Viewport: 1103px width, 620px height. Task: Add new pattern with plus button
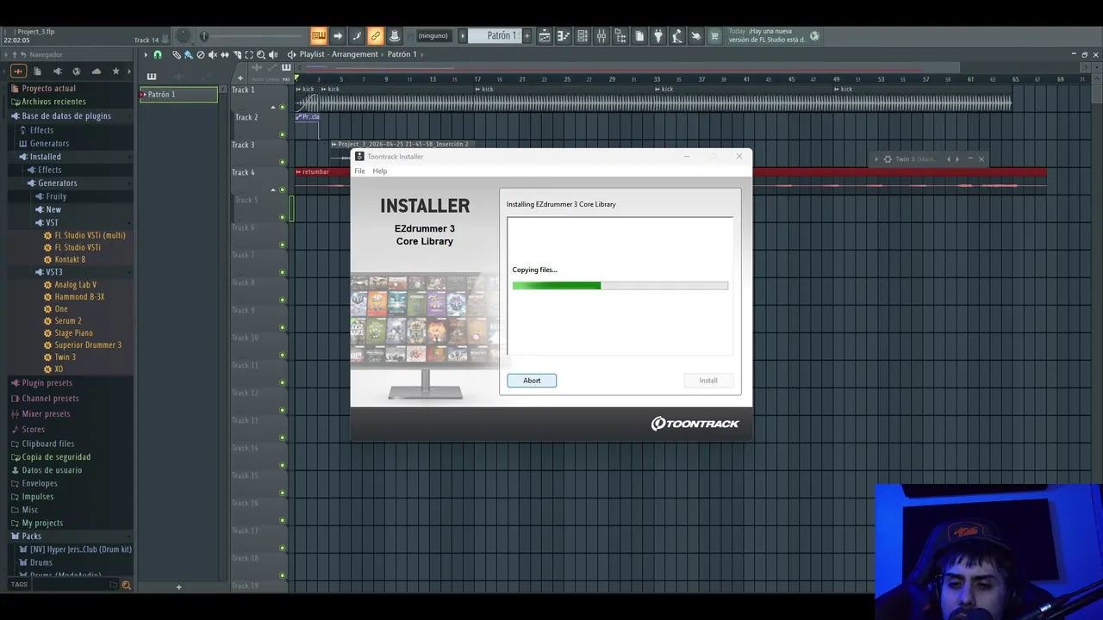pos(527,36)
